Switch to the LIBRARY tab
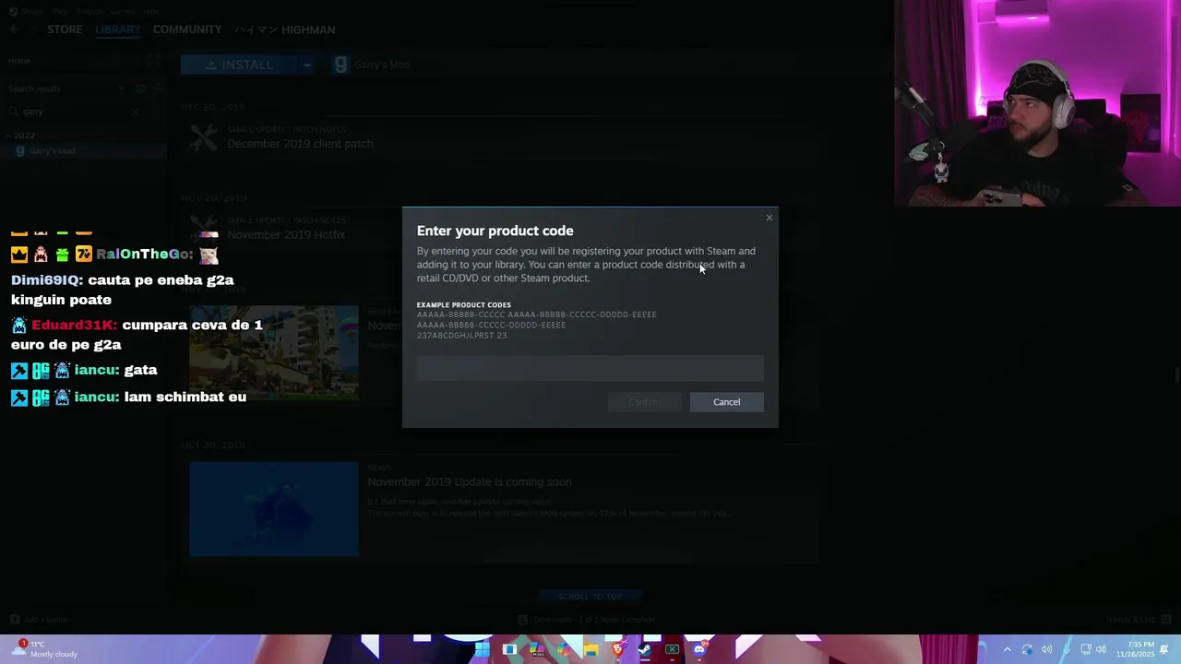1181x664 pixels. click(x=117, y=30)
